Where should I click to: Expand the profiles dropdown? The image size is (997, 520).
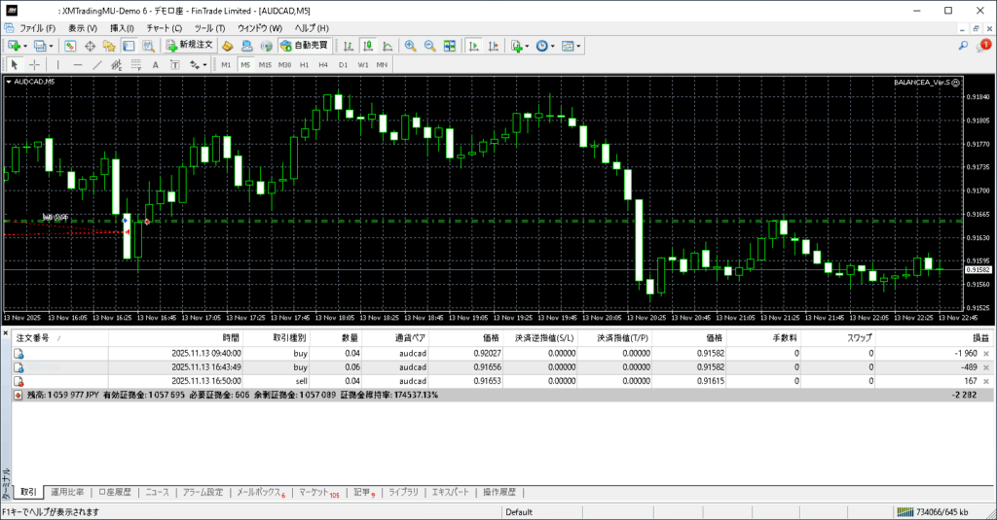[x=51, y=46]
